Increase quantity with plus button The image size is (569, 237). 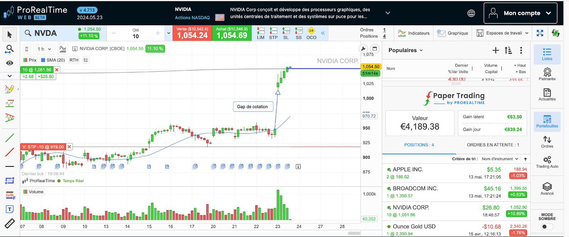(158, 33)
